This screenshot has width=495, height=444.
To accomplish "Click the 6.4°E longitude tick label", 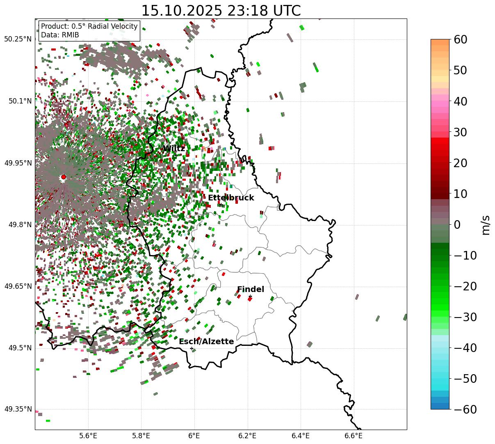I will pyautogui.click(x=301, y=436).
